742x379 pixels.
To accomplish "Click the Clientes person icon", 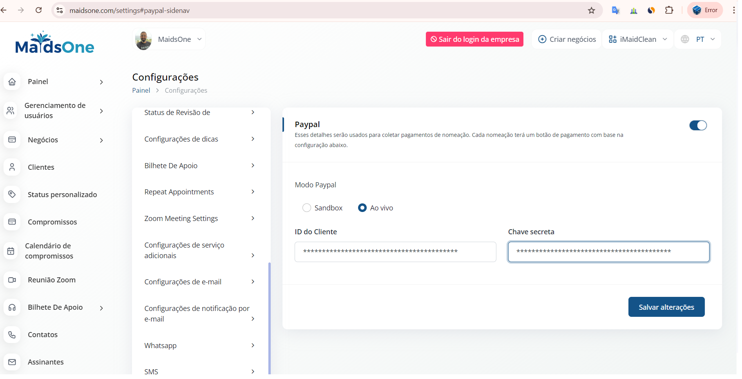I will [x=12, y=167].
